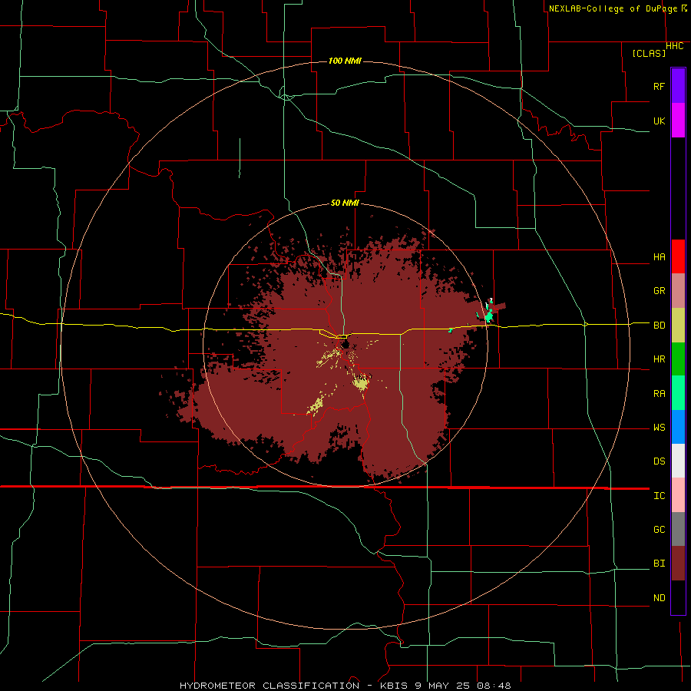This screenshot has width=691, height=691.
Task: Click the BI dark red legend swatch
Action: click(x=678, y=564)
